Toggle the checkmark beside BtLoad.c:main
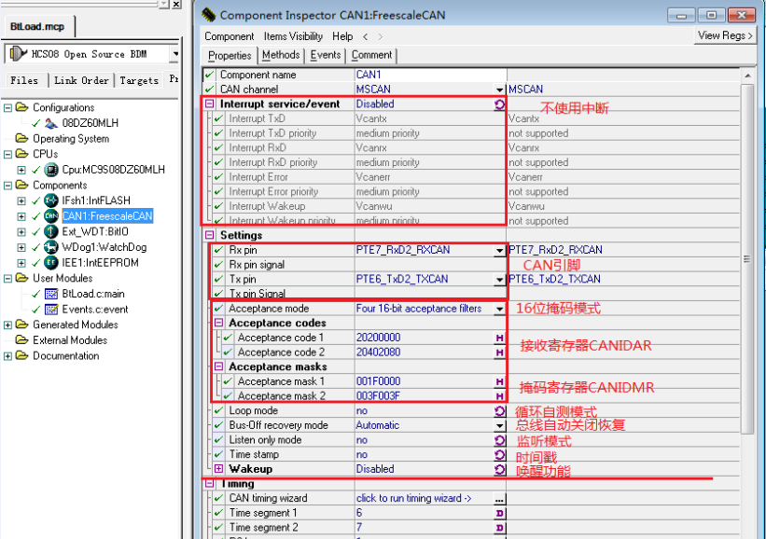 tap(36, 294)
